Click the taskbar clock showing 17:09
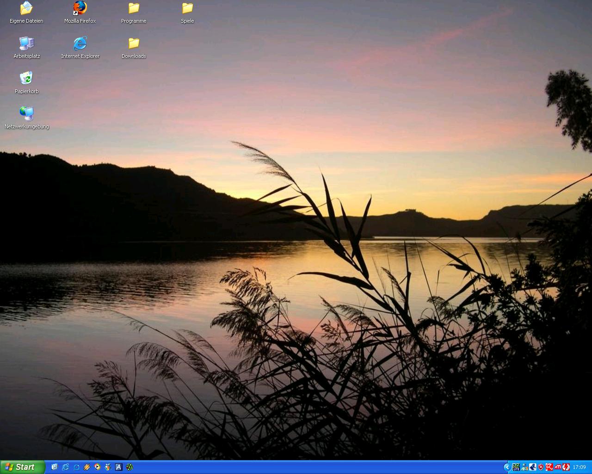The height and width of the screenshot is (474, 592). click(579, 467)
